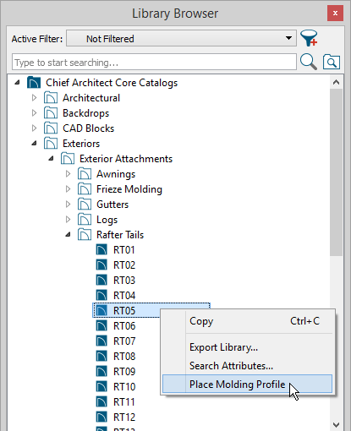Click the Logs folder icon
The width and height of the screenshot is (351, 431).
click(85, 220)
